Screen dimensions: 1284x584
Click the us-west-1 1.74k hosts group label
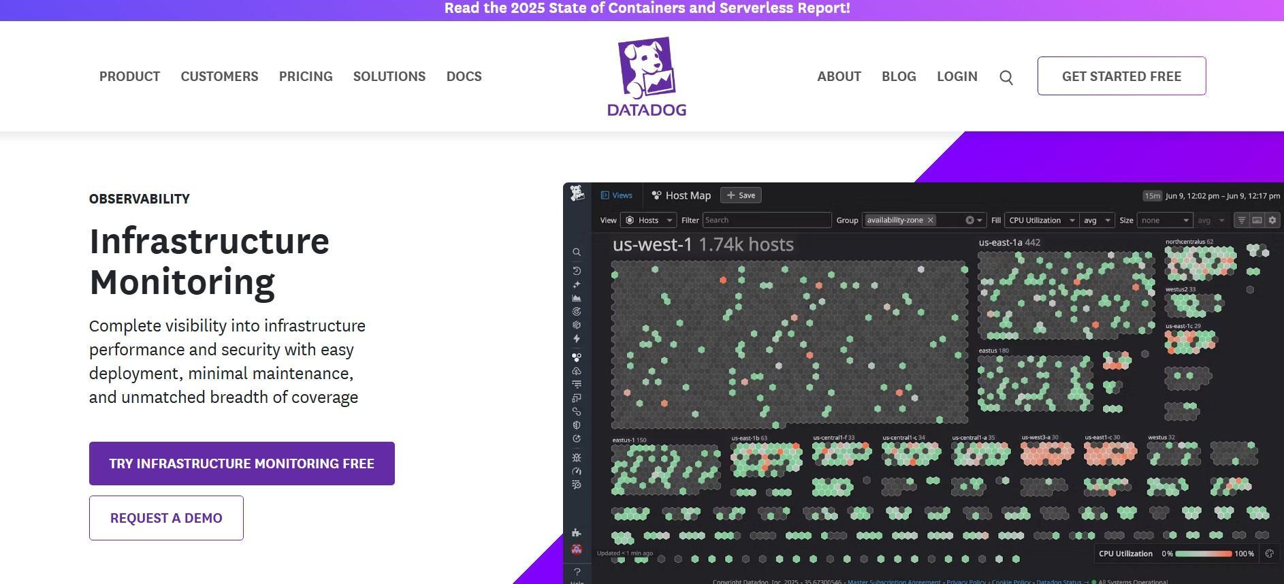pyautogui.click(x=703, y=244)
